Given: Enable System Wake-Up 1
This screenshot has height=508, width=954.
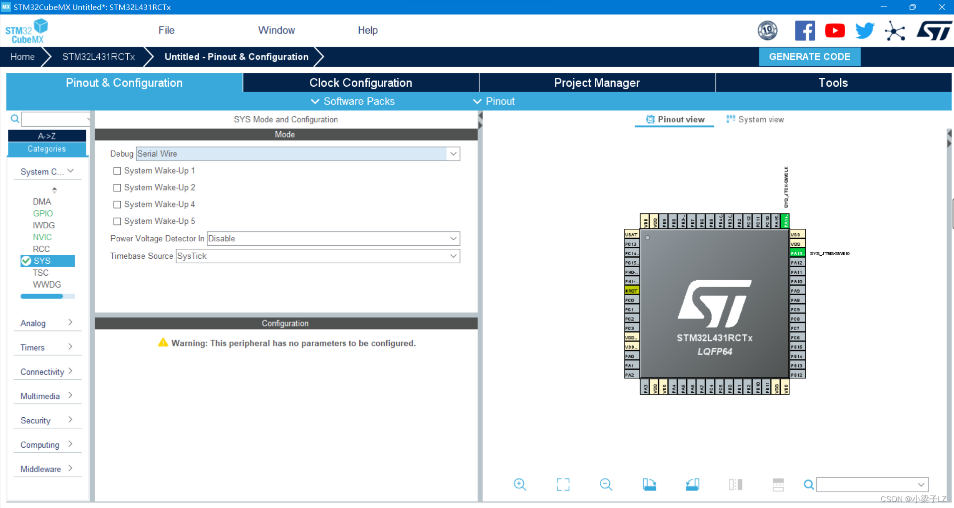Looking at the screenshot, I should tap(117, 170).
